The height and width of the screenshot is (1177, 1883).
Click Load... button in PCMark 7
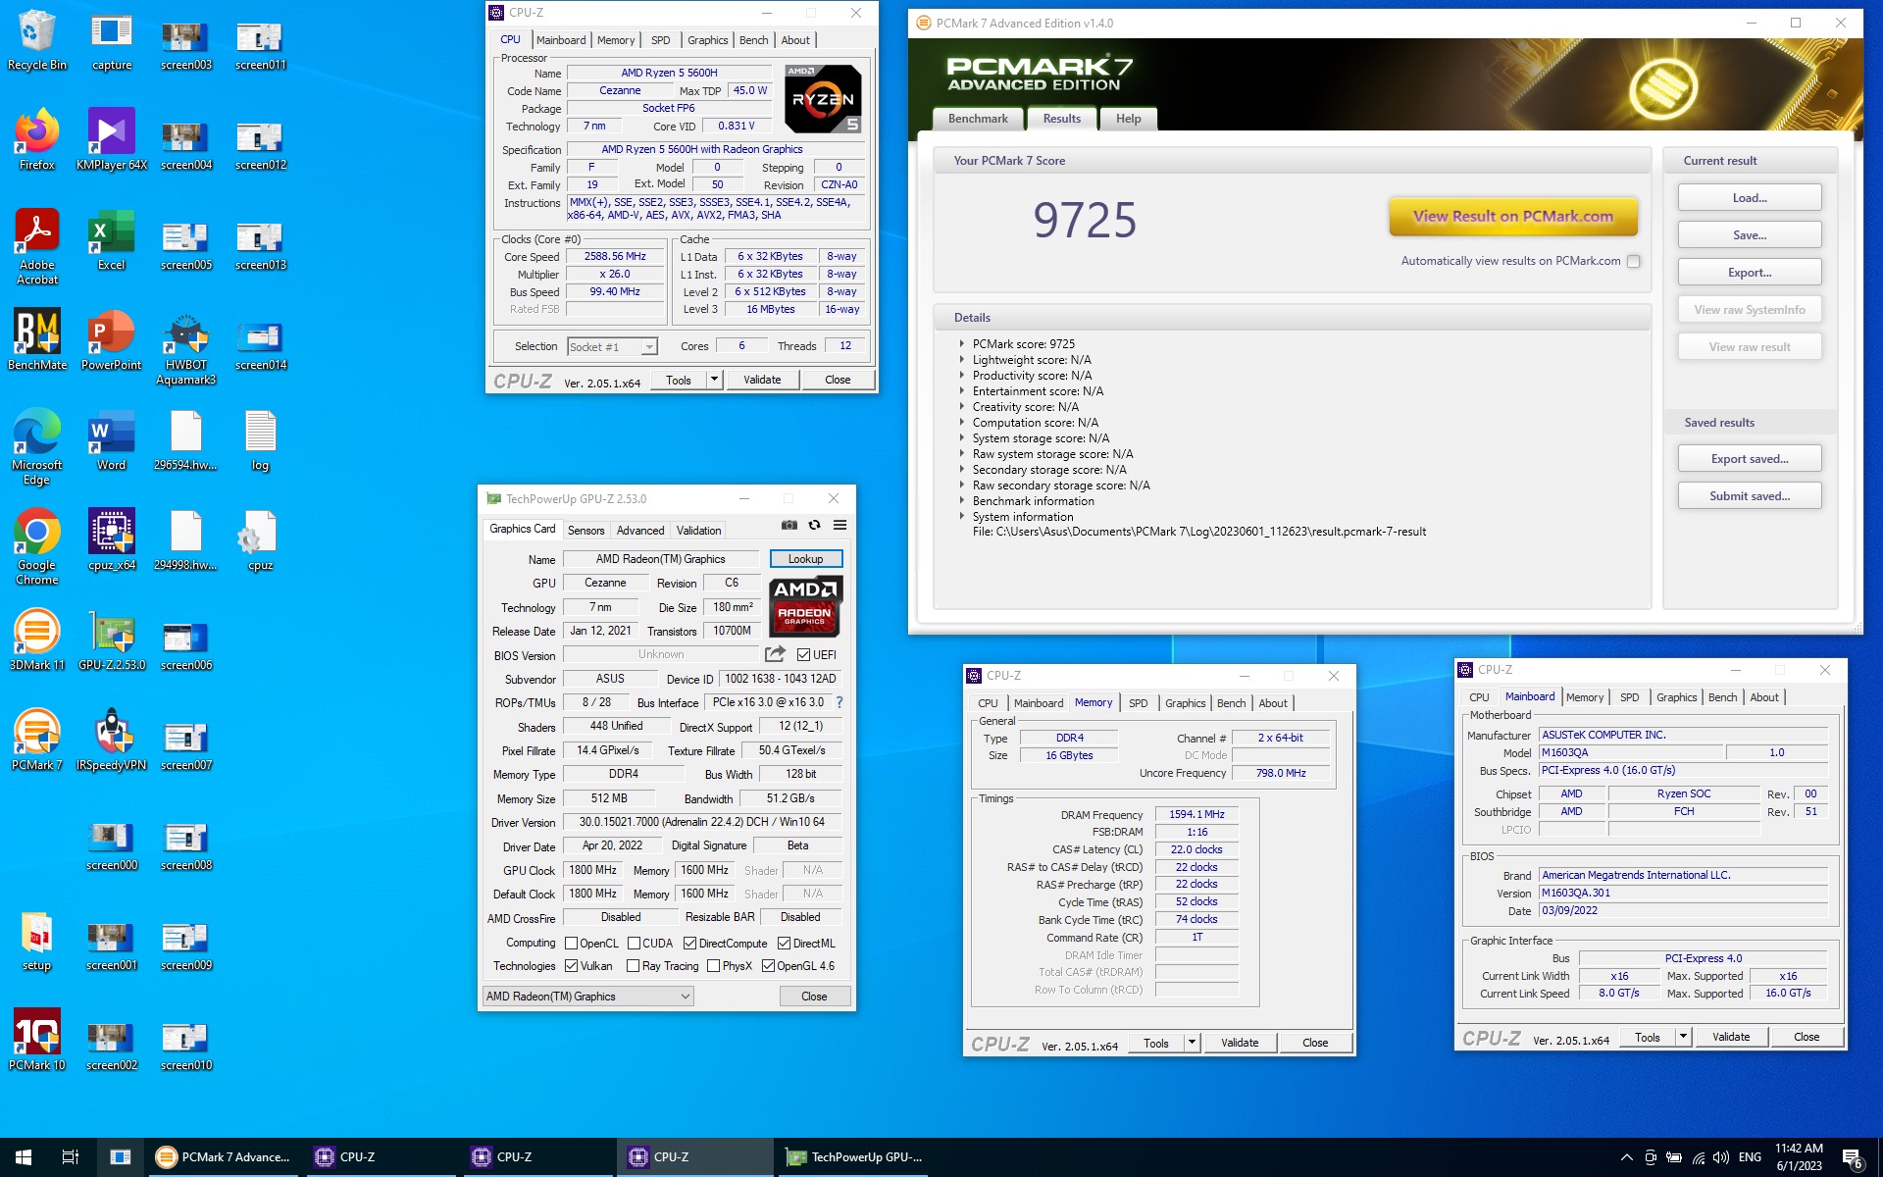point(1750,197)
